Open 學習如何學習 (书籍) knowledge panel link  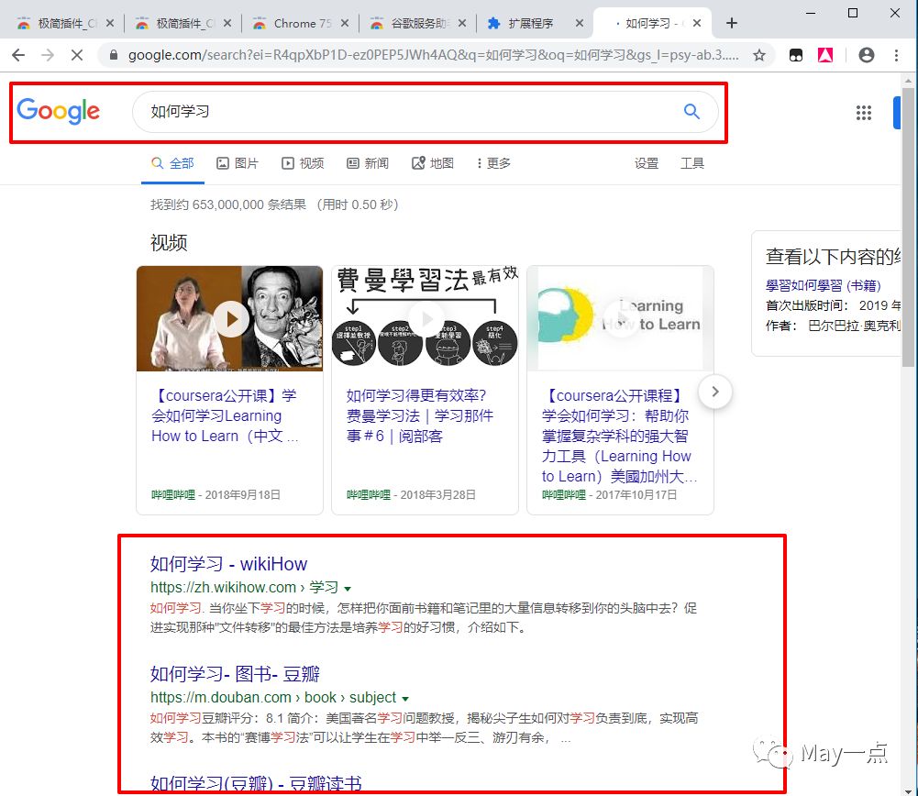tap(824, 285)
